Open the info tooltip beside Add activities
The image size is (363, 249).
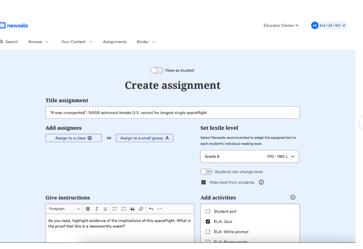(292, 197)
